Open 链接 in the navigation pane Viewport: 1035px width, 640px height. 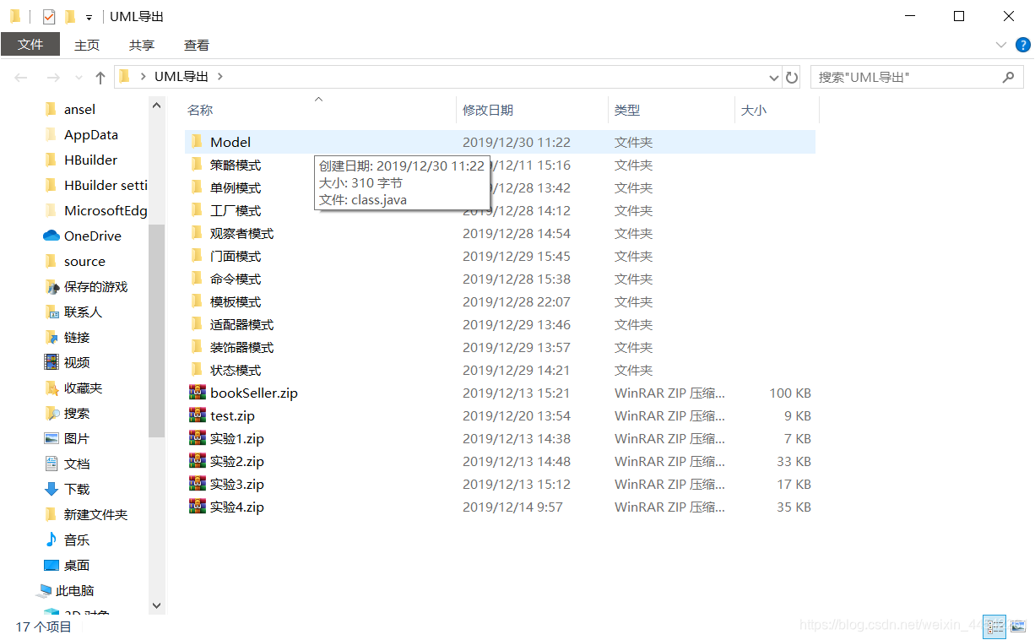77,337
